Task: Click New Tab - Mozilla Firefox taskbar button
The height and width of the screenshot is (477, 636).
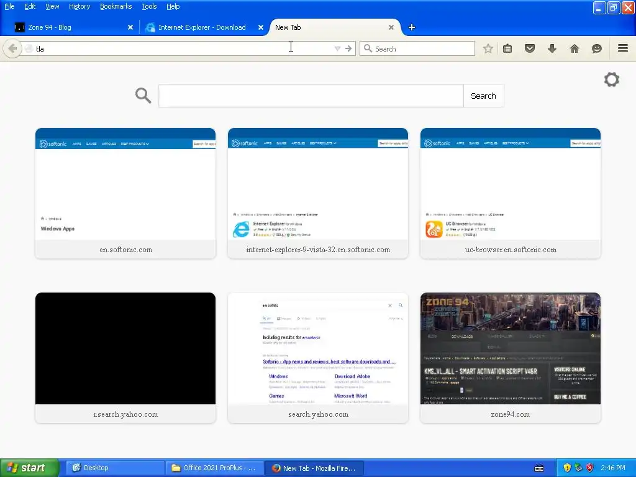Action: [x=314, y=468]
